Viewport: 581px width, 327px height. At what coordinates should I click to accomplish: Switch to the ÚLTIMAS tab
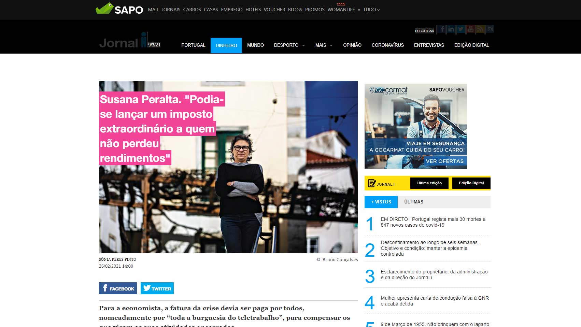pos(414,202)
